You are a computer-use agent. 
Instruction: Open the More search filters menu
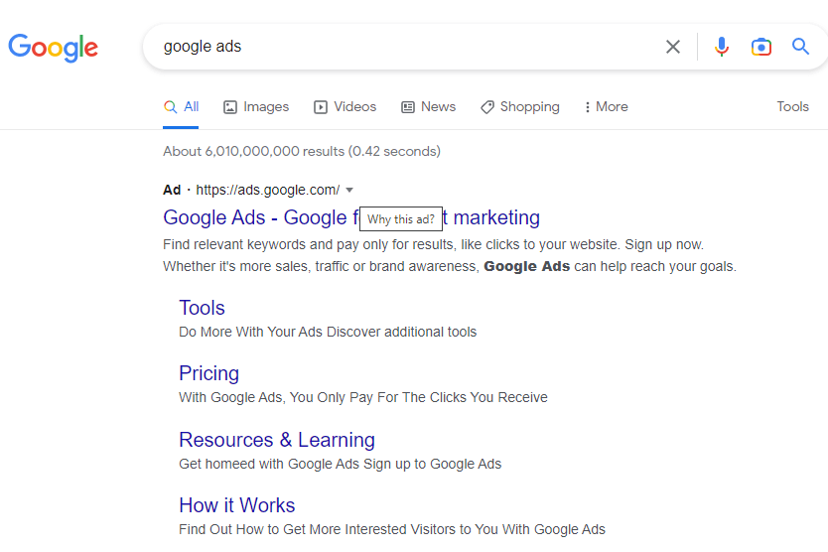607,106
